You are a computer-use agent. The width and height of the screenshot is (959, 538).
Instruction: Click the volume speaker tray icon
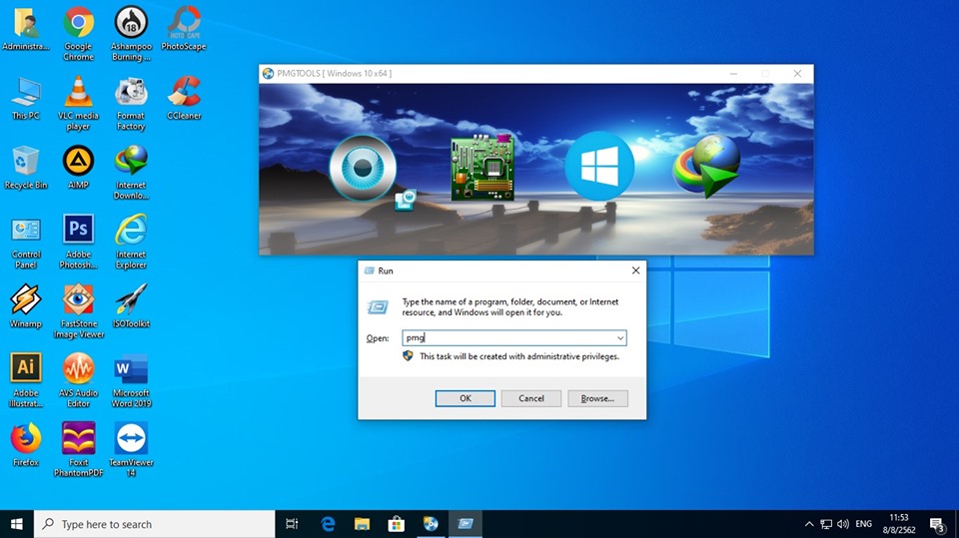click(x=843, y=524)
